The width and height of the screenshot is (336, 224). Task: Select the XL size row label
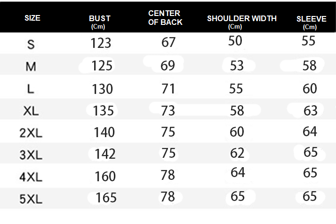click(31, 111)
